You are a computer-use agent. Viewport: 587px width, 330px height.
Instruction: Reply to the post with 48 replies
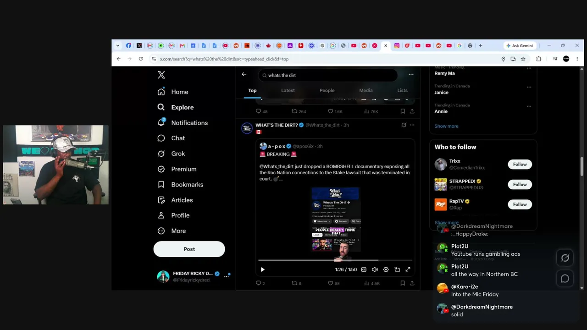(x=261, y=111)
